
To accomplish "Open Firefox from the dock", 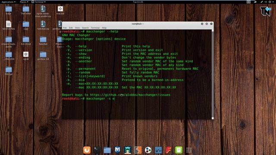I will coord(87,150).
